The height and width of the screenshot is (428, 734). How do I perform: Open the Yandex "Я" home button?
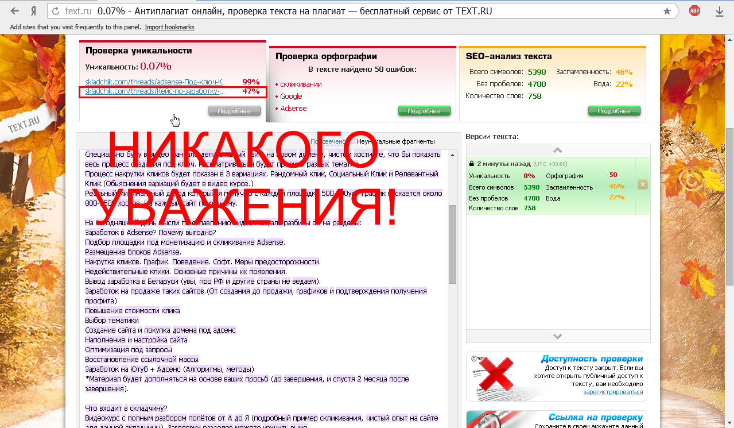click(x=33, y=11)
